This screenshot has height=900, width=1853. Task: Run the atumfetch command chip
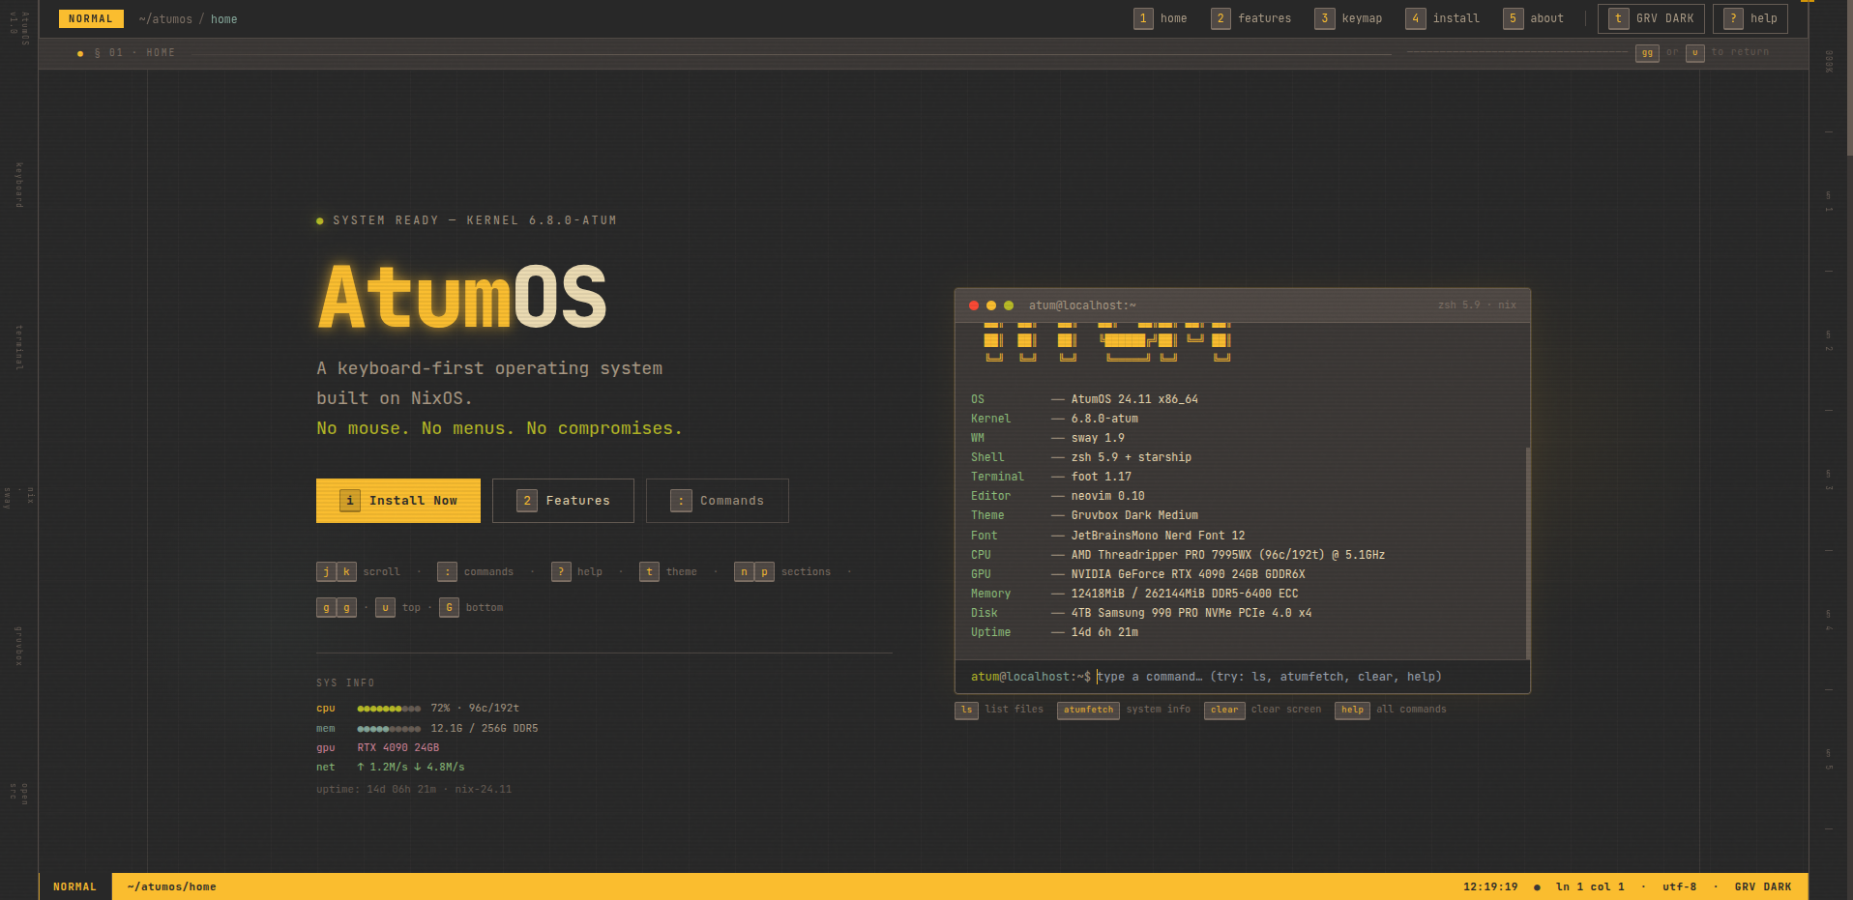(1088, 711)
